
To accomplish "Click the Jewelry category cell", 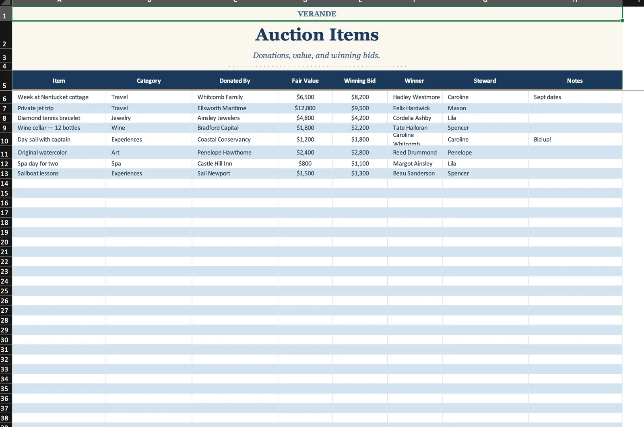I will [x=149, y=118].
